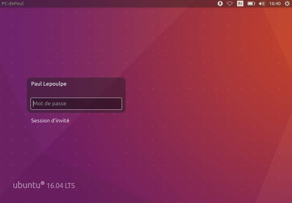Open the accessibility menu icon
The height and width of the screenshot is (203, 292).
[x=220, y=3]
